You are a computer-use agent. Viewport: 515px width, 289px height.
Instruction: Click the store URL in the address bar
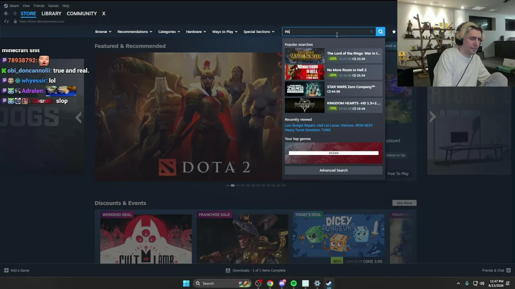tap(42, 21)
